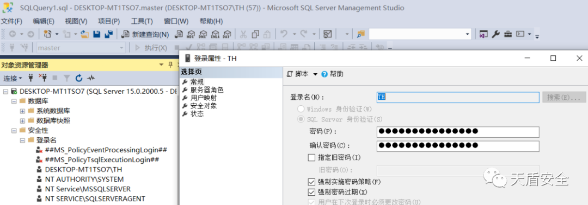This screenshot has width=588, height=205.
Task: Collapse the 登录名 tree node
Action: click(22, 140)
